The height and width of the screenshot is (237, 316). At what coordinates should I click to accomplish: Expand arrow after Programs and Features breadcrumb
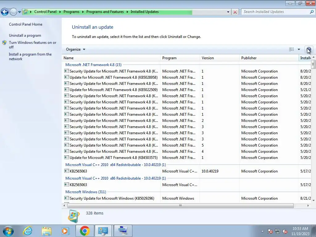(x=127, y=12)
